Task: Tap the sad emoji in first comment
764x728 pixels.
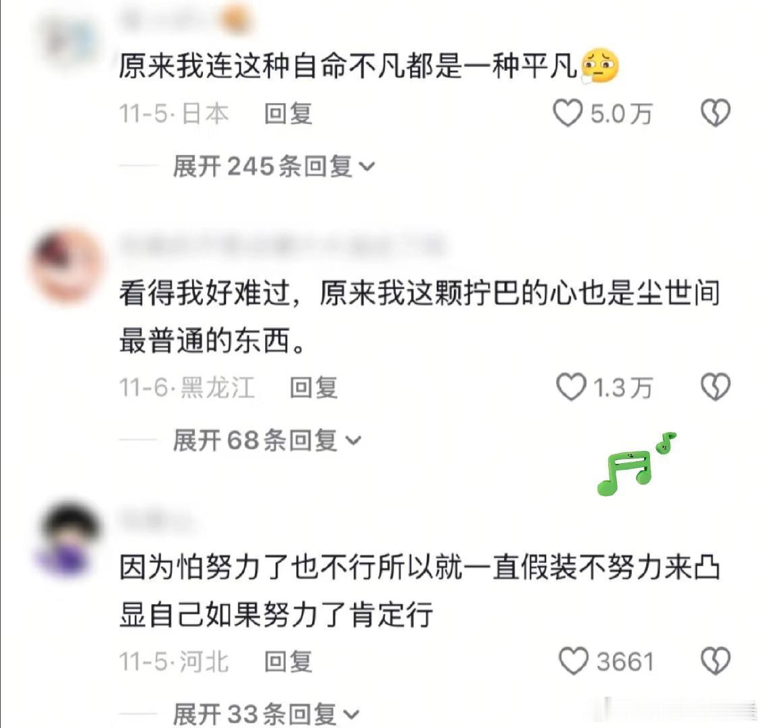Action: (x=599, y=65)
